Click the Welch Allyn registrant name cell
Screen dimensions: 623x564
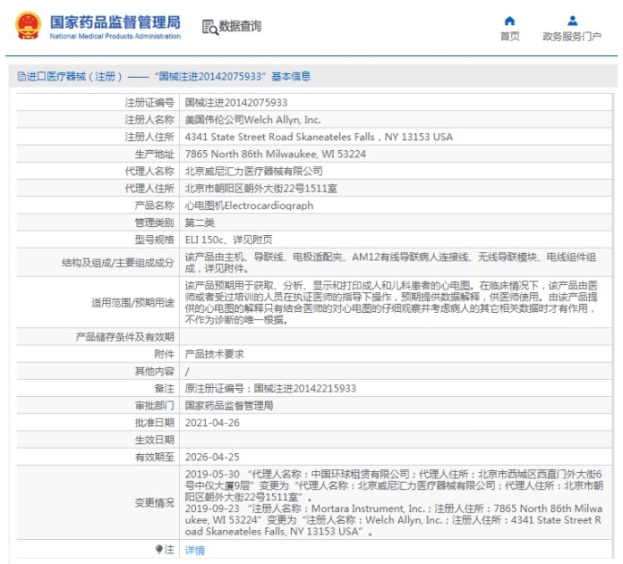click(252, 120)
